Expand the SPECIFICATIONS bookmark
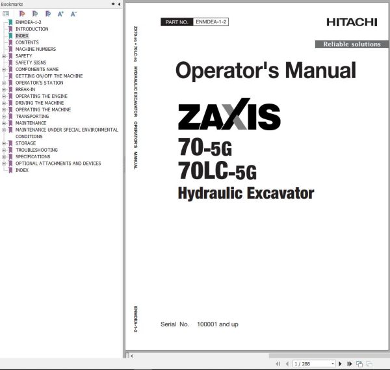 [4, 157]
